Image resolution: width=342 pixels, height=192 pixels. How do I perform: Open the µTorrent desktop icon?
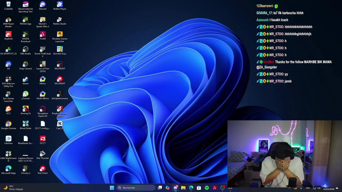tap(26, 95)
